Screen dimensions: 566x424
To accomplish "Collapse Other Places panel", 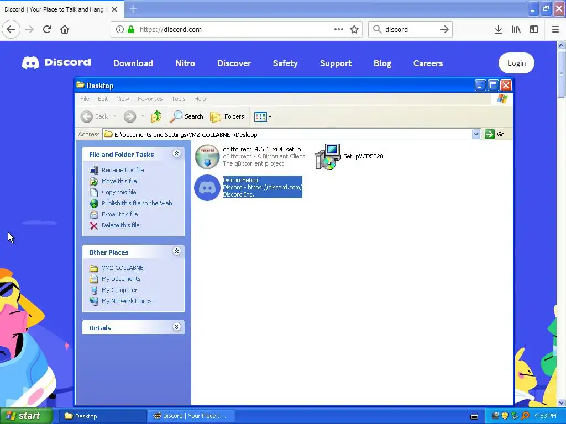I will point(176,251).
